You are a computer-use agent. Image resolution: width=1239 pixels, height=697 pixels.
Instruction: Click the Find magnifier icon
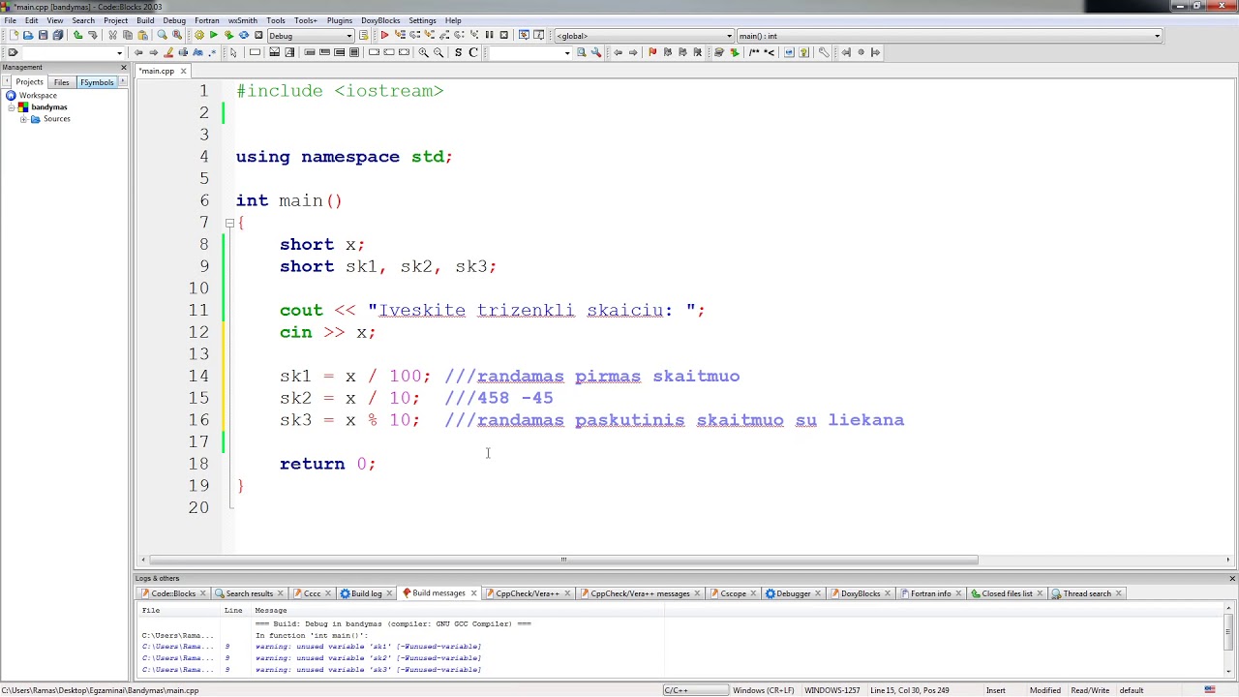163,35
